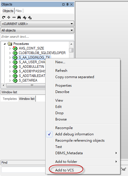
Task: Expand the S_GETAREA node
Action: coord(10,81)
